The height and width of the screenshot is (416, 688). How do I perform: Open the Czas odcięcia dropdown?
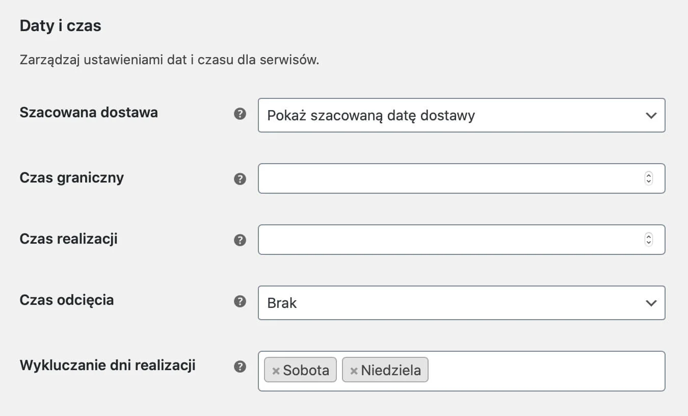[x=448, y=303]
